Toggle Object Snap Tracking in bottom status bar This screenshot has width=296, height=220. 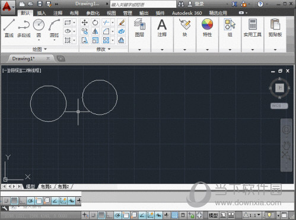pyautogui.click(x=142, y=215)
